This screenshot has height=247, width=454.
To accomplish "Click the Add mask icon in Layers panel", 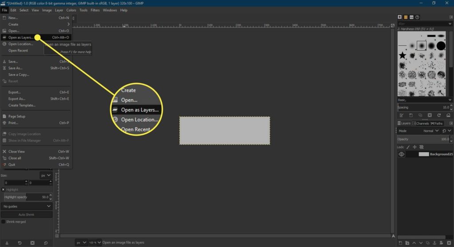I will 441,243.
